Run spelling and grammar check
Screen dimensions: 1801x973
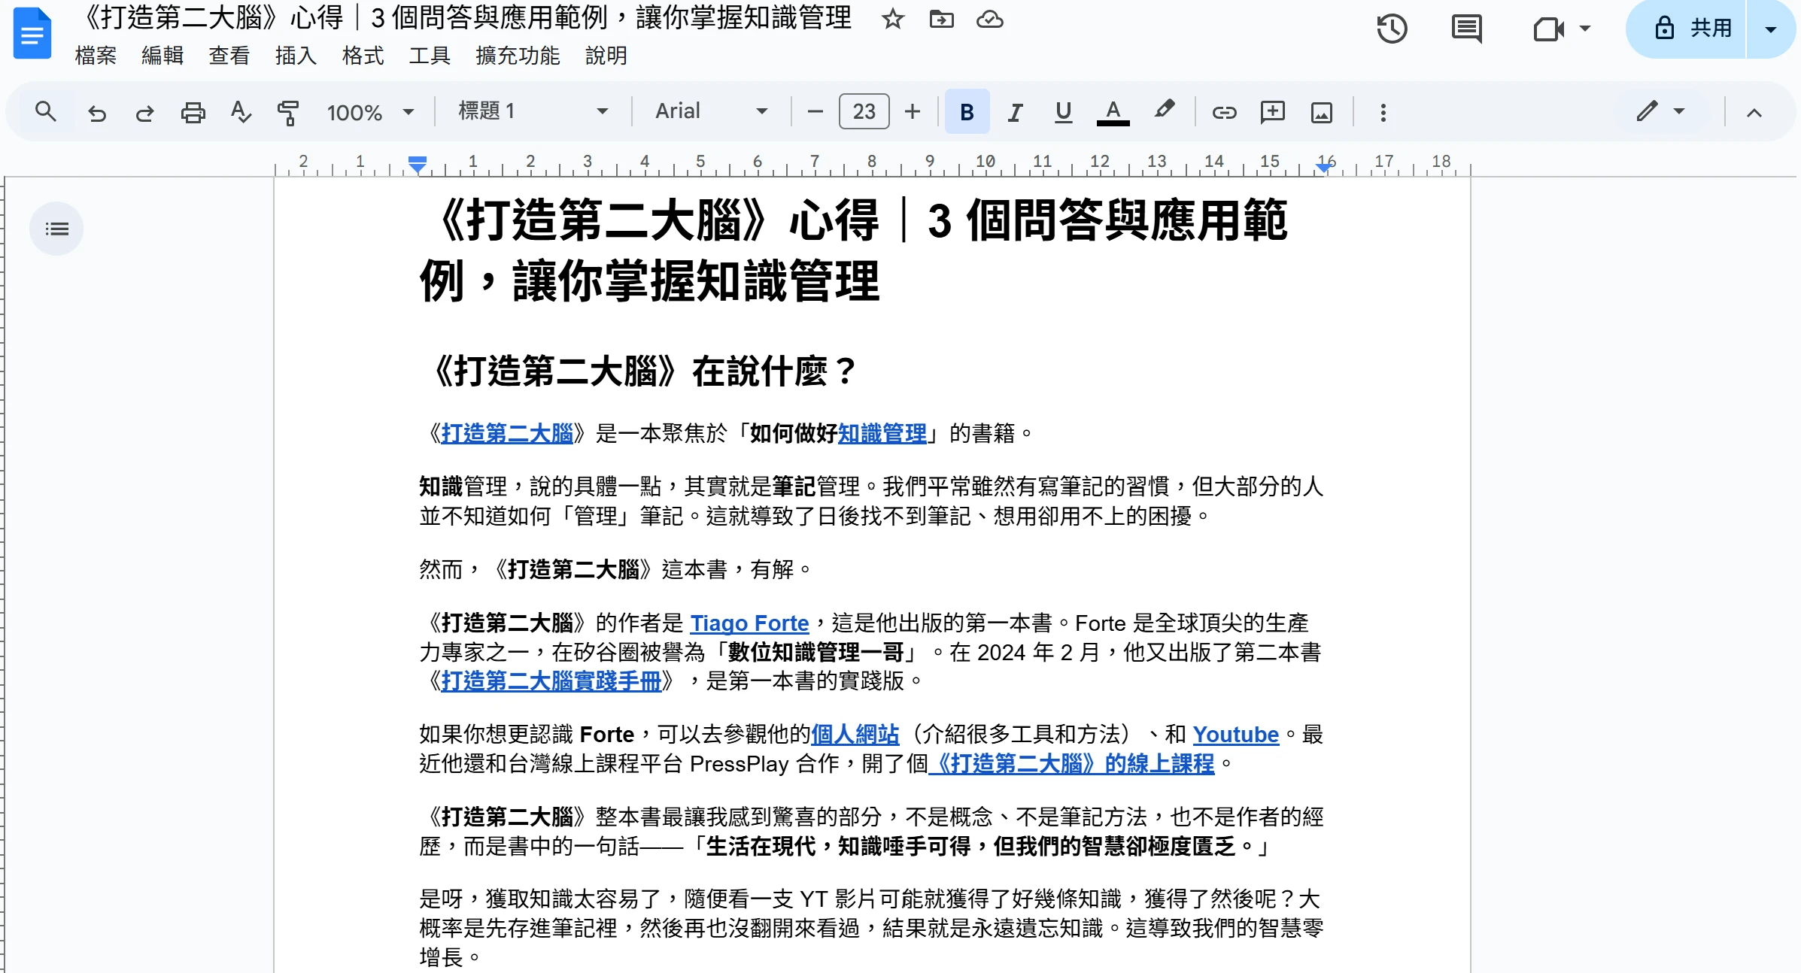pos(241,113)
